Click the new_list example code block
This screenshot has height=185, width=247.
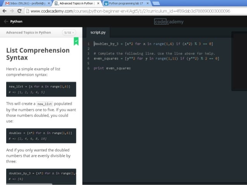click(x=41, y=89)
